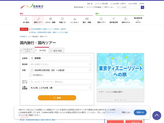Open レンタカー car icon
The height and width of the screenshot is (123, 164).
(75, 19)
